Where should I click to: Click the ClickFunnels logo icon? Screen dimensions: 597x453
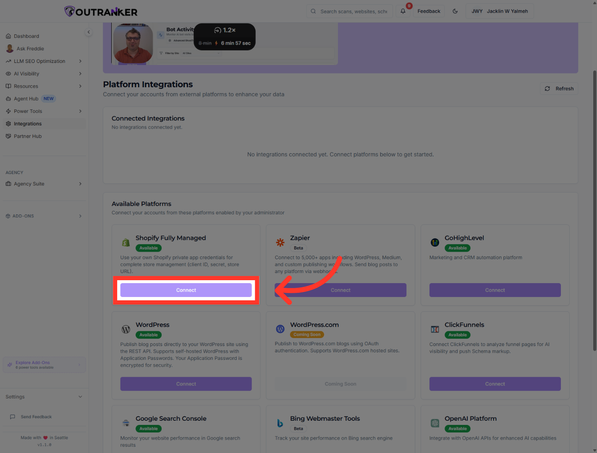pos(435,329)
